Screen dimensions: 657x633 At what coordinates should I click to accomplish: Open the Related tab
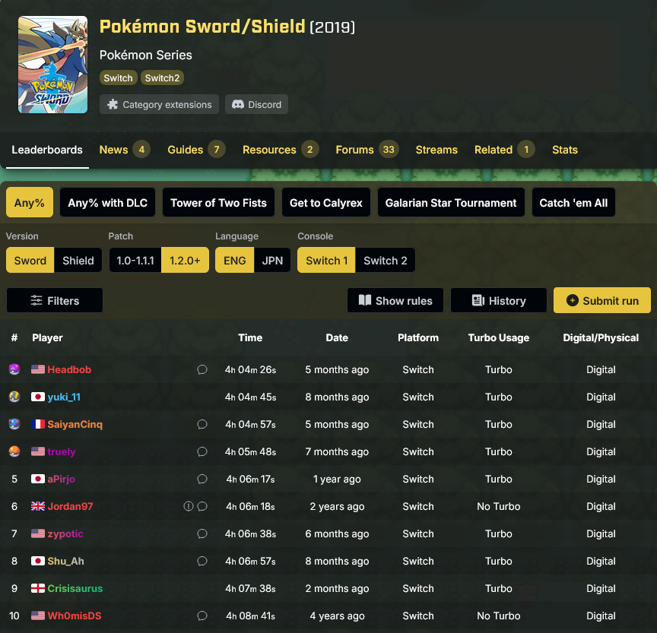(504, 150)
